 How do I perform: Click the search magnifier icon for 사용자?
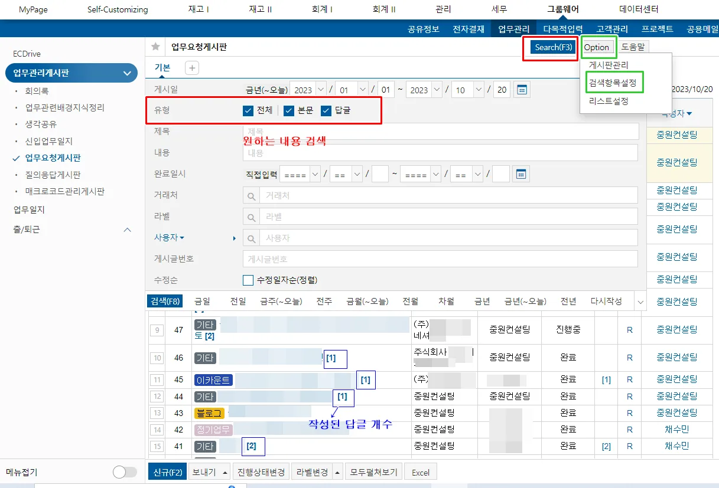click(x=251, y=238)
